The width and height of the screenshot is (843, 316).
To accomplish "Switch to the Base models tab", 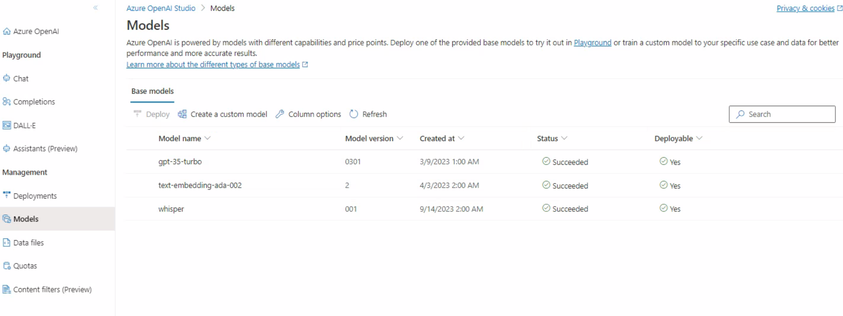I will tap(152, 91).
